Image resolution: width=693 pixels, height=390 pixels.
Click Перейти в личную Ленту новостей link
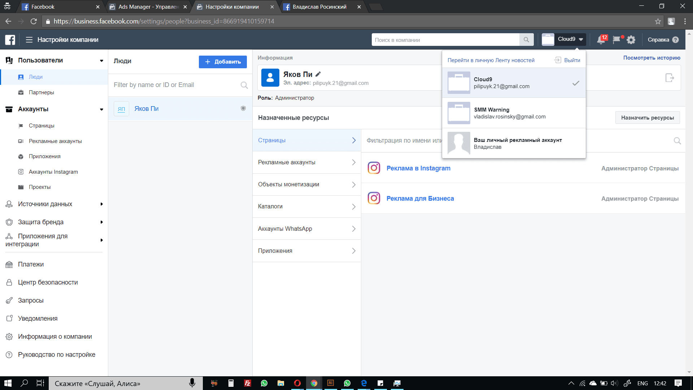point(491,60)
